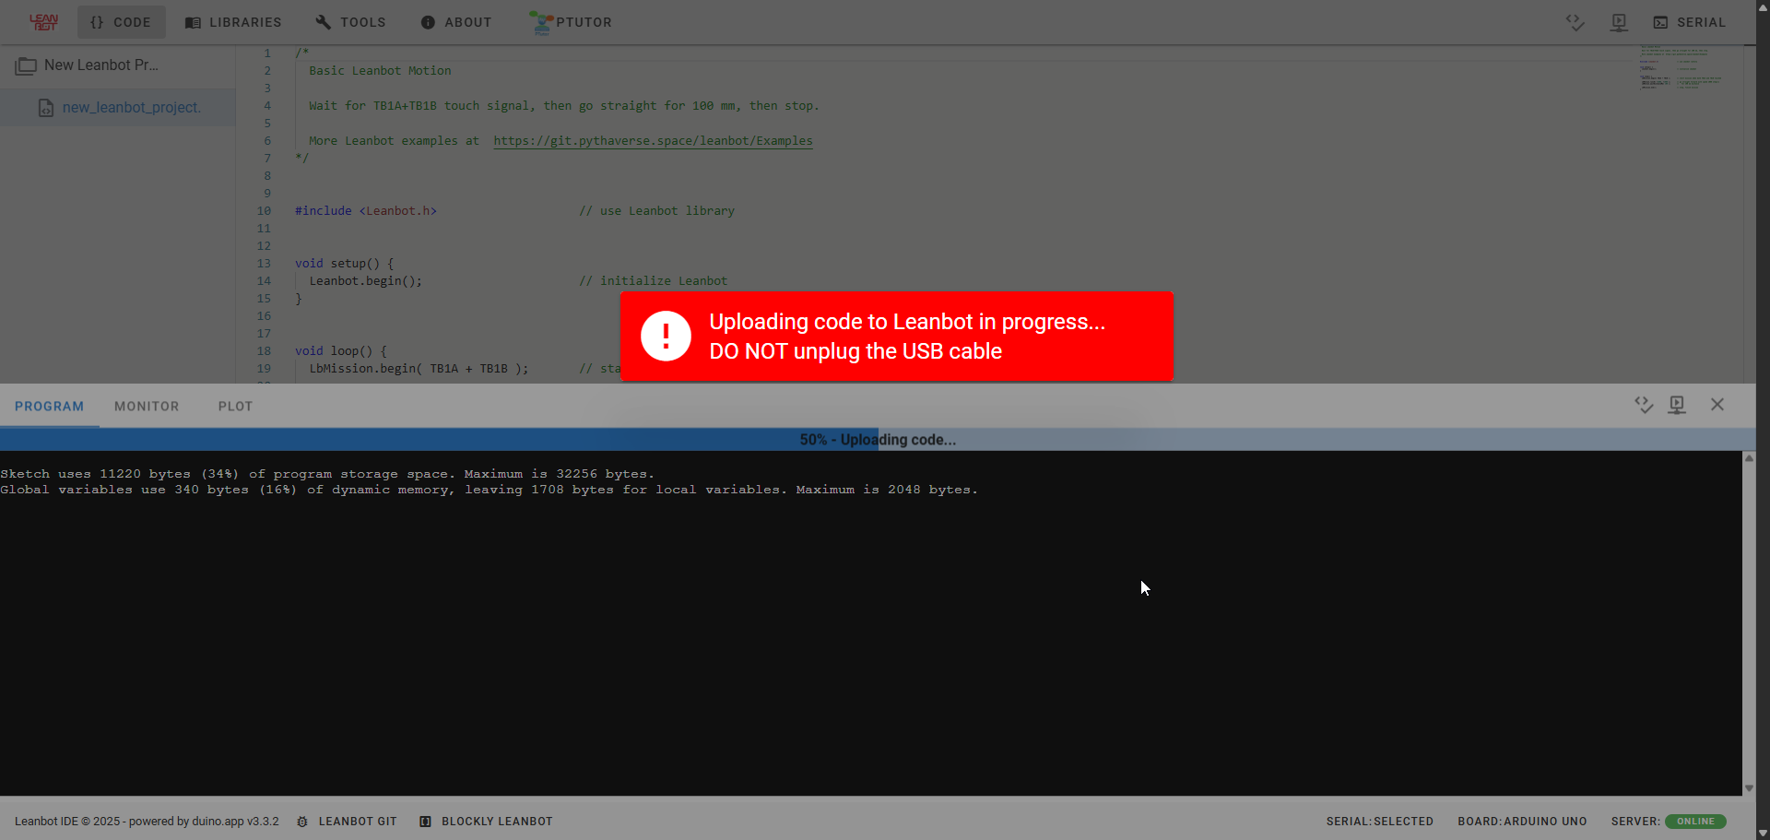Open the Serial panel button
1770x840 pixels.
click(1689, 22)
